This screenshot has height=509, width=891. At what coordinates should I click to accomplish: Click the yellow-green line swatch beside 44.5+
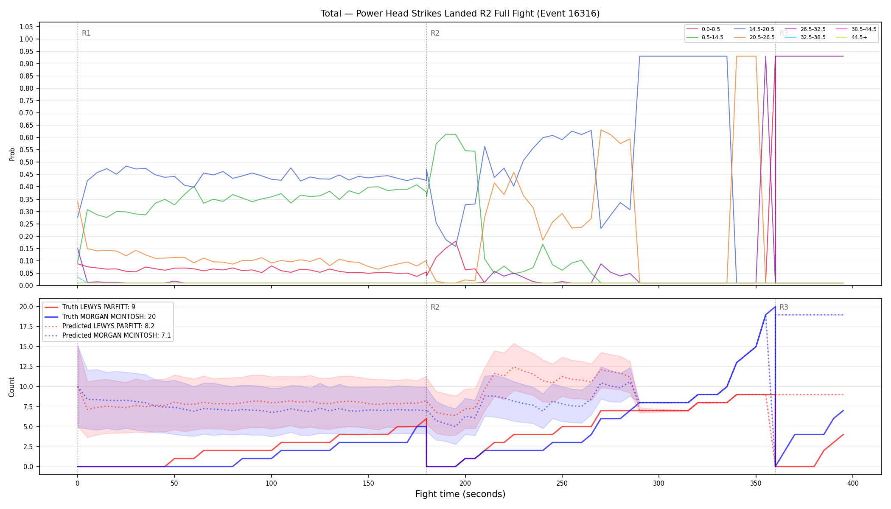(x=842, y=37)
